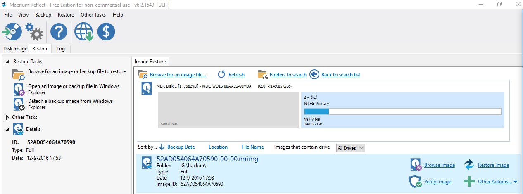Click the Macrium Reflect app logo in title bar

point(5,5)
